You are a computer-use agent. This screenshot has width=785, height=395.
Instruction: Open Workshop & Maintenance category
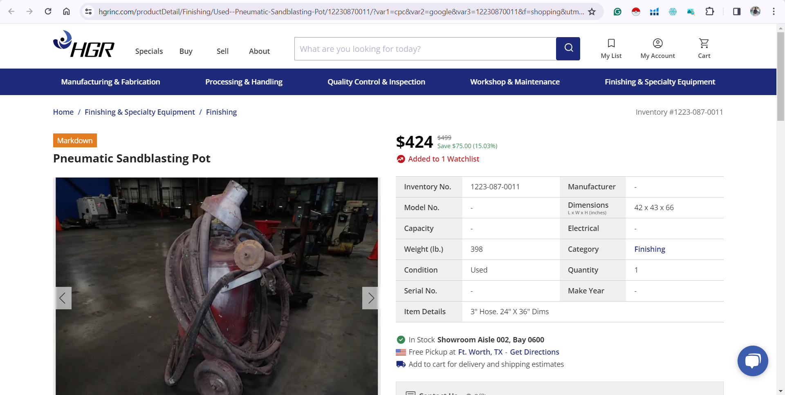[515, 82]
